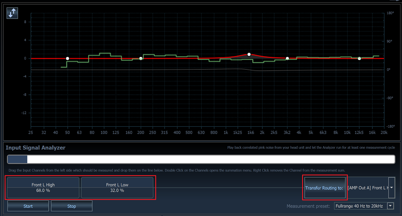Select the EQ band node at 12k5

[x=359, y=58]
